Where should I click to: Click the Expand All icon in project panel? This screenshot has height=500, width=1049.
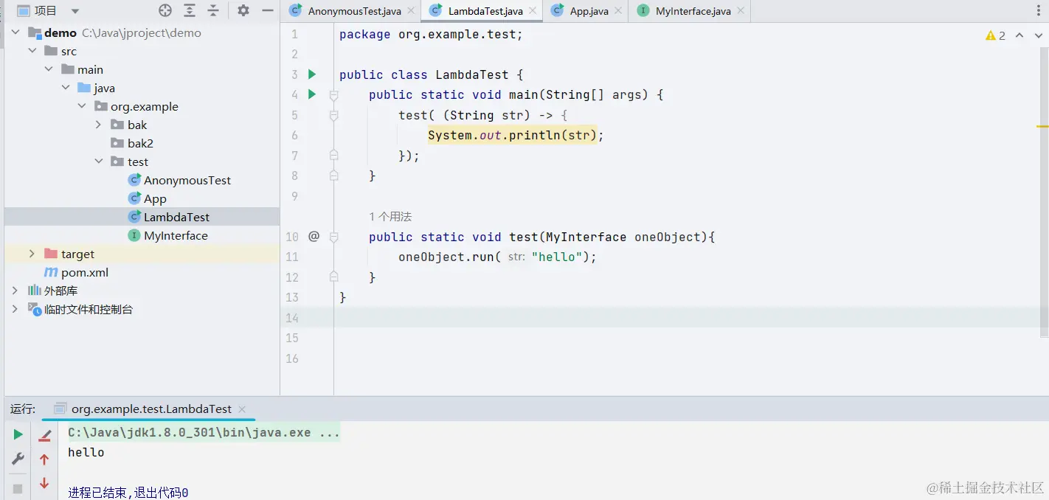[190, 10]
